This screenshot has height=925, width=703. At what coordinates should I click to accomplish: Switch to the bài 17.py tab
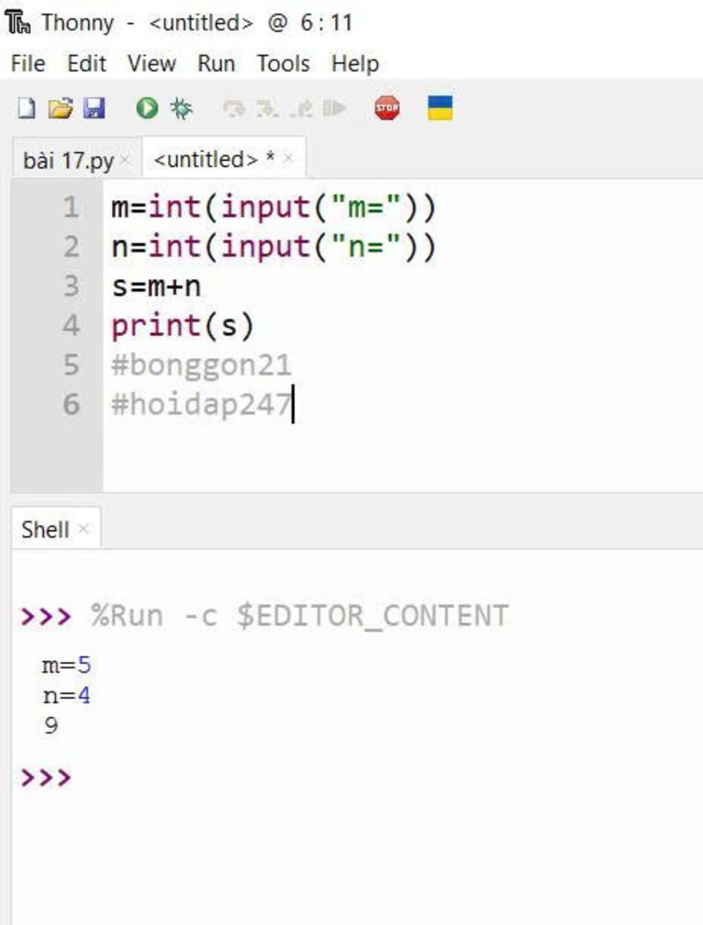[68, 161]
